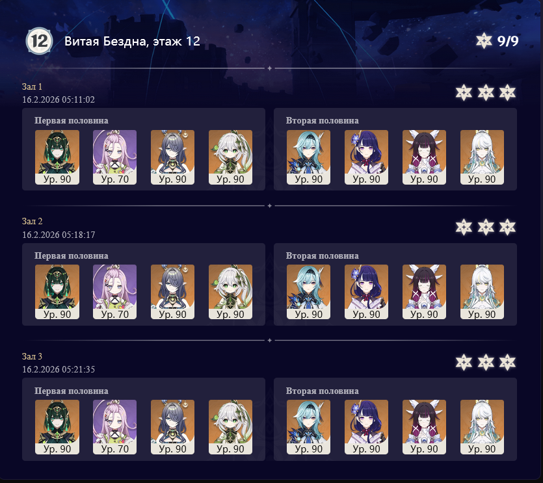The height and width of the screenshot is (483, 543).
Task: Select green-haired character in Зал 1 first half
Action: pos(57,157)
